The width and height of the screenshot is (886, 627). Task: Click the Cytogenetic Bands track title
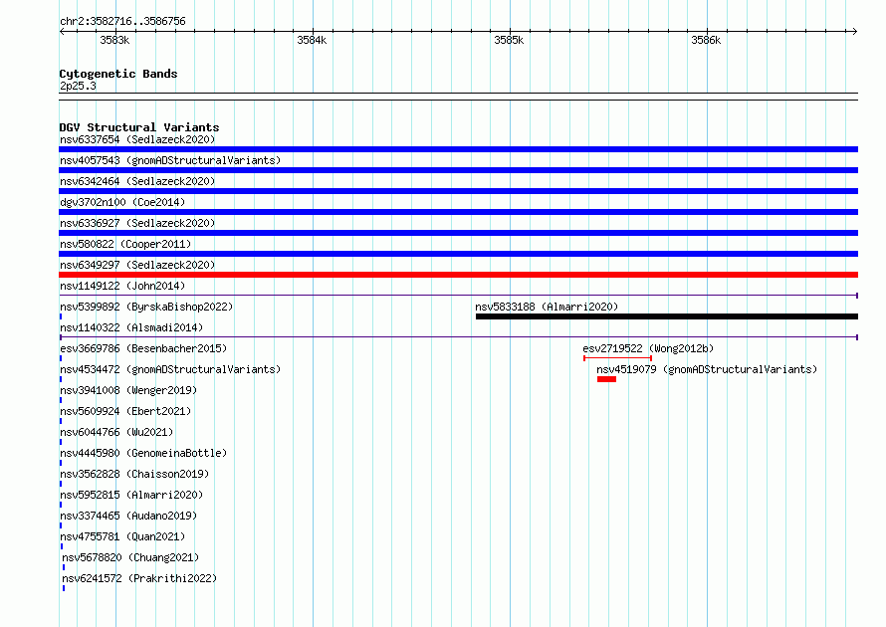(118, 74)
